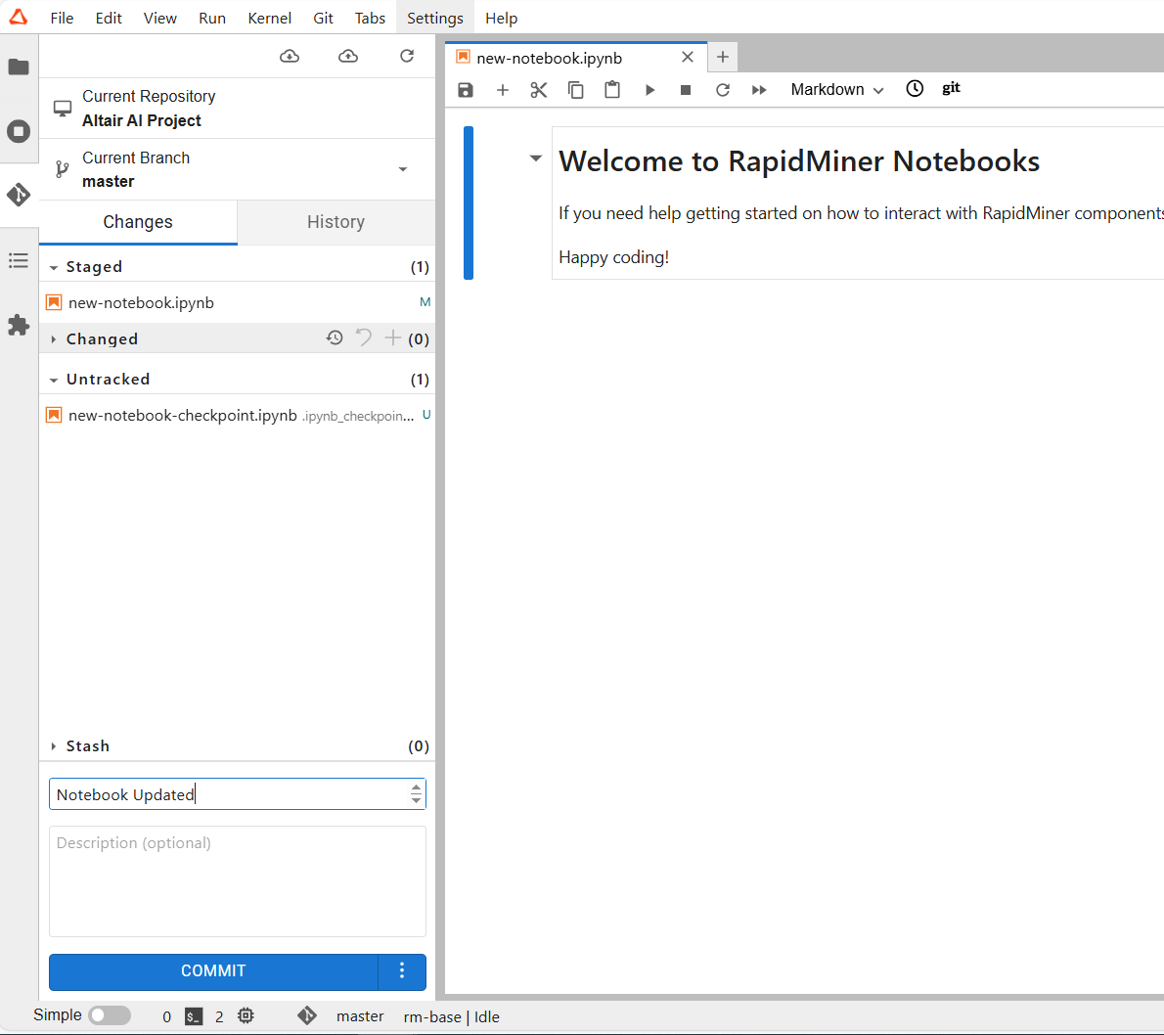1164x1035 pixels.
Task: Restart the kernel
Action: point(722,90)
